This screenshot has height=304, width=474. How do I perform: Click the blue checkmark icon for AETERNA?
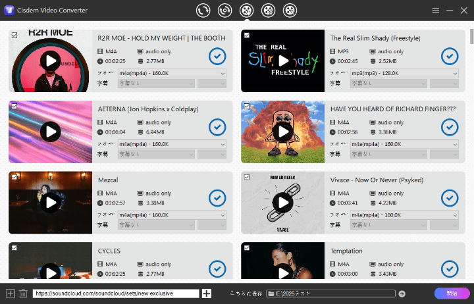(217, 127)
